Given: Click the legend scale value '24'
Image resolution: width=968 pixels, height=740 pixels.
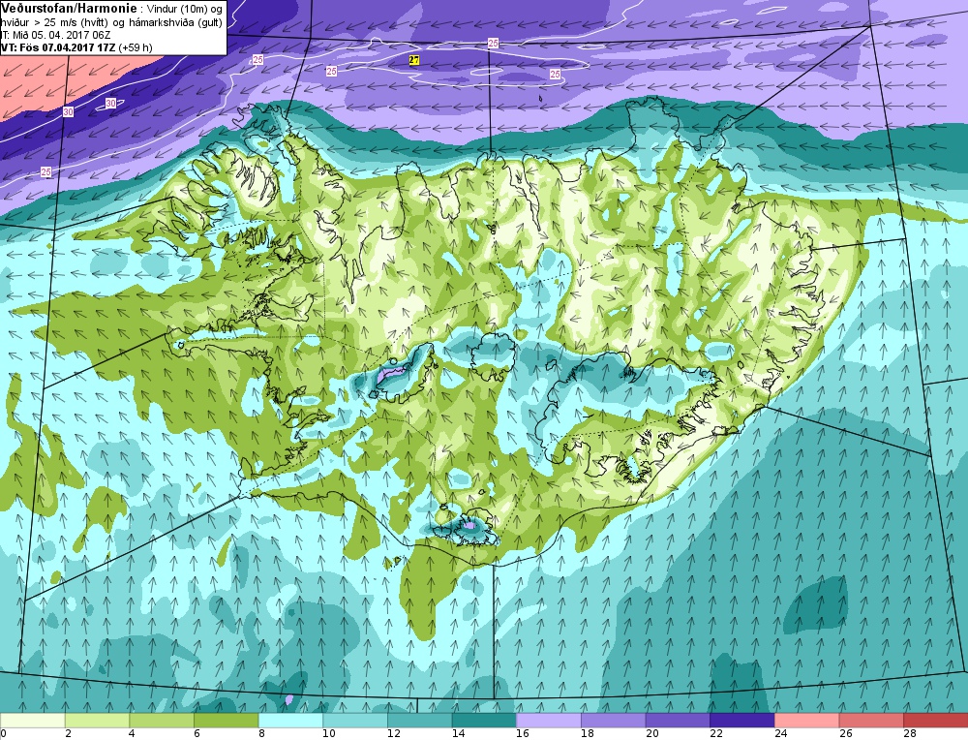Looking at the screenshot, I should [781, 734].
